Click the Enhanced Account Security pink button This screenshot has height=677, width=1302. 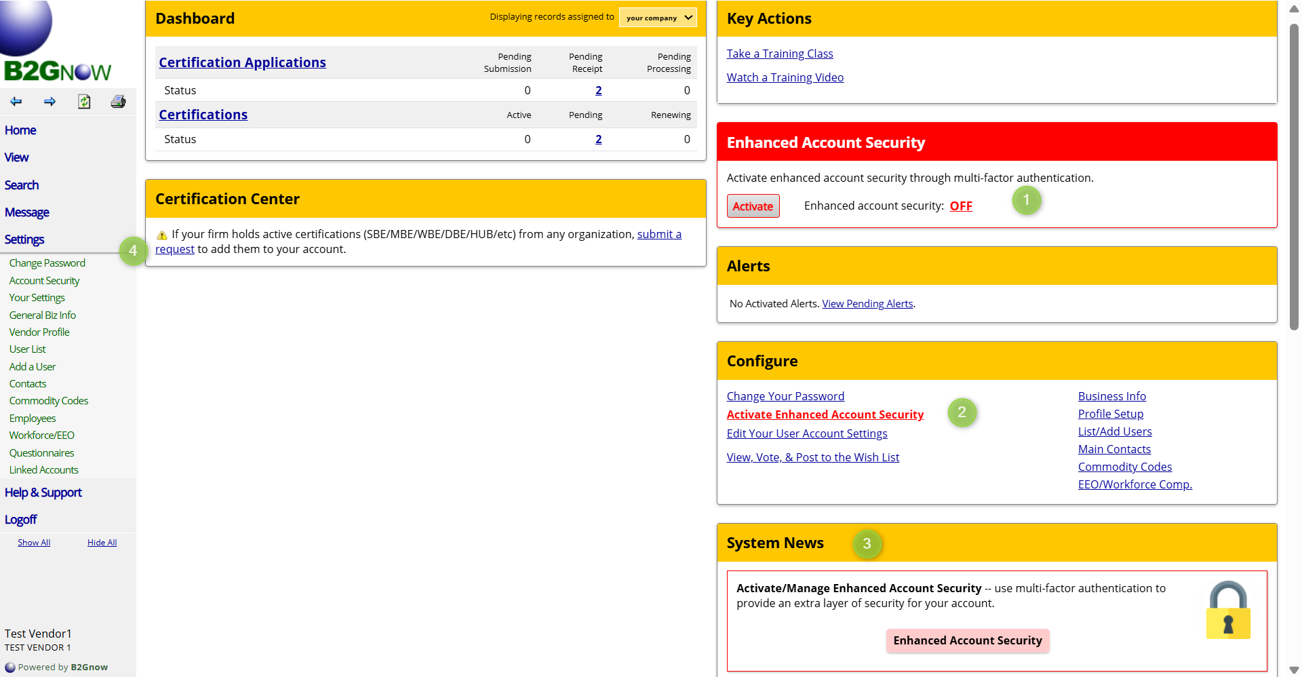point(967,640)
